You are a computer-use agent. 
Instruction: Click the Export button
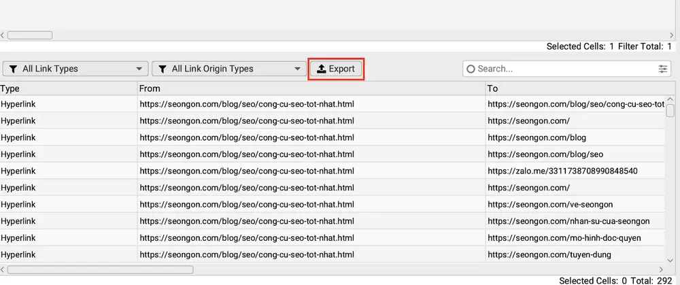point(336,69)
